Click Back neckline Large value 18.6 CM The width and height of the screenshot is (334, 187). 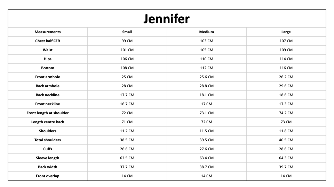coord(286,95)
